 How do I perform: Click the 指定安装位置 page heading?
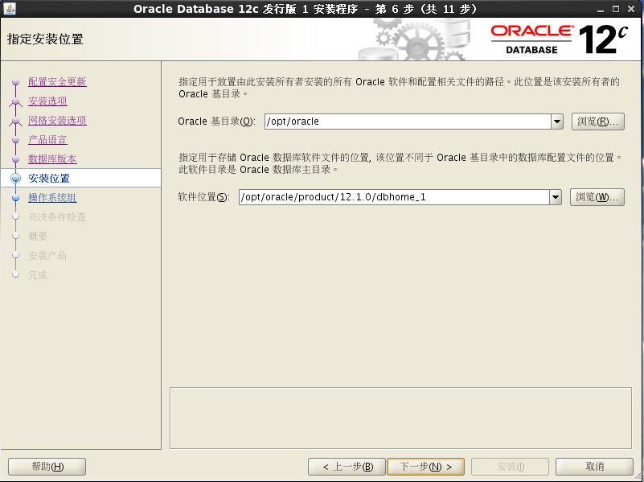pyautogui.click(x=45, y=39)
